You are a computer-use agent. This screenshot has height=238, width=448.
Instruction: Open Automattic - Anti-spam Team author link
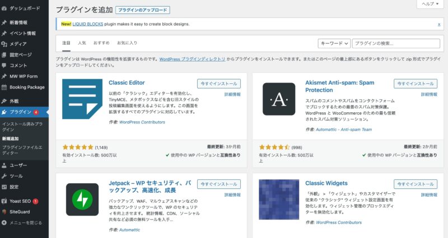(344, 130)
